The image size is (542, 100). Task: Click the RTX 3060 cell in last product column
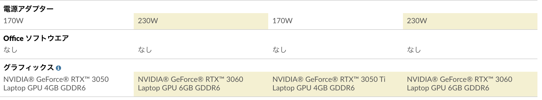470,84
